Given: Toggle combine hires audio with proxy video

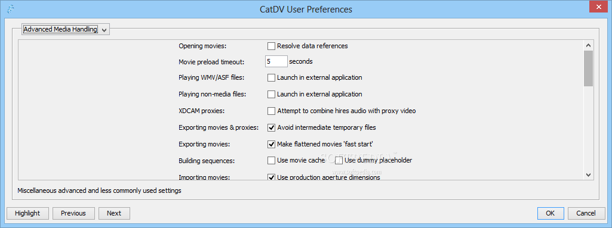Looking at the screenshot, I should pyautogui.click(x=271, y=111).
